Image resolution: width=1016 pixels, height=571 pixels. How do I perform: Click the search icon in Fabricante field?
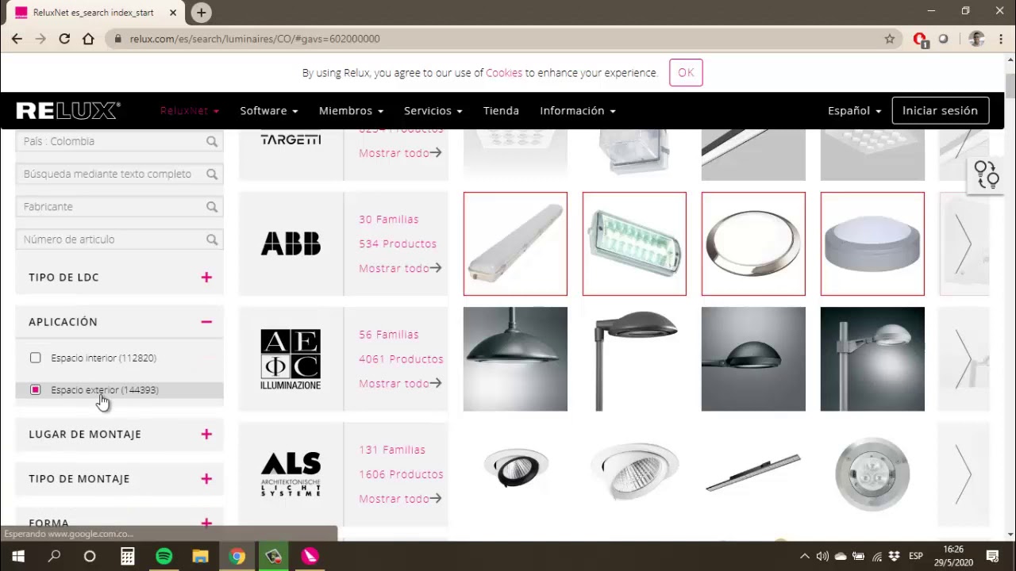point(212,206)
